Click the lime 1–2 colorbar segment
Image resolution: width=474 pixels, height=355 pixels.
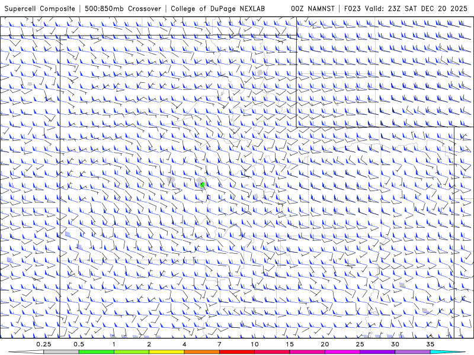[132, 352]
